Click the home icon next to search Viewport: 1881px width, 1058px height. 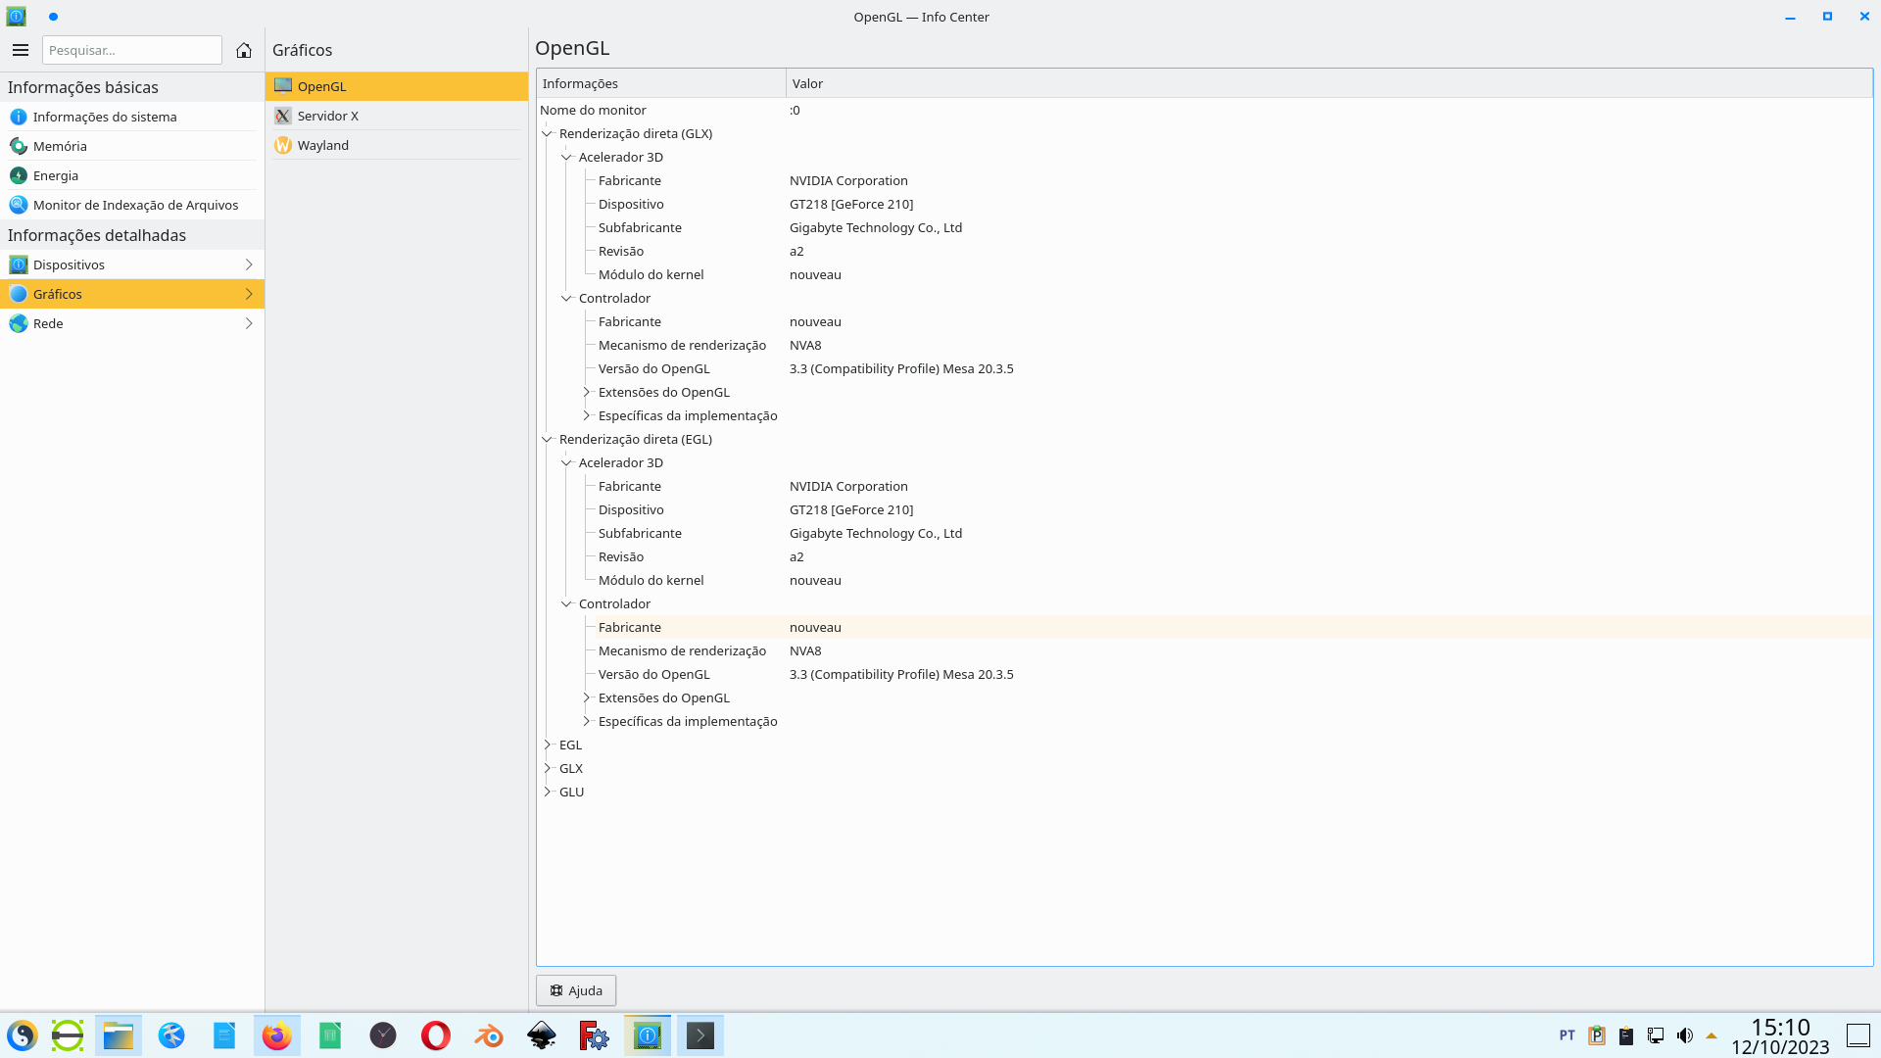[x=244, y=50]
